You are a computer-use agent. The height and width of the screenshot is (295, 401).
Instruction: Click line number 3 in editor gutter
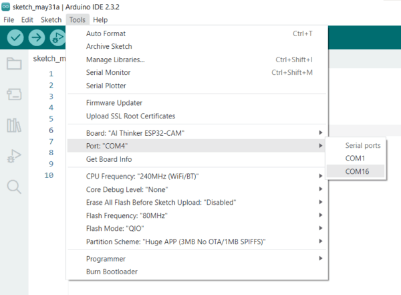pyautogui.click(x=51, y=96)
